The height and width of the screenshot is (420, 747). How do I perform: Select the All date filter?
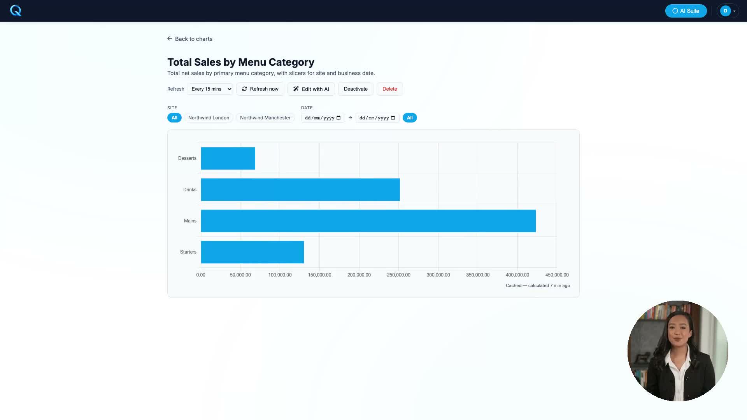click(x=410, y=118)
